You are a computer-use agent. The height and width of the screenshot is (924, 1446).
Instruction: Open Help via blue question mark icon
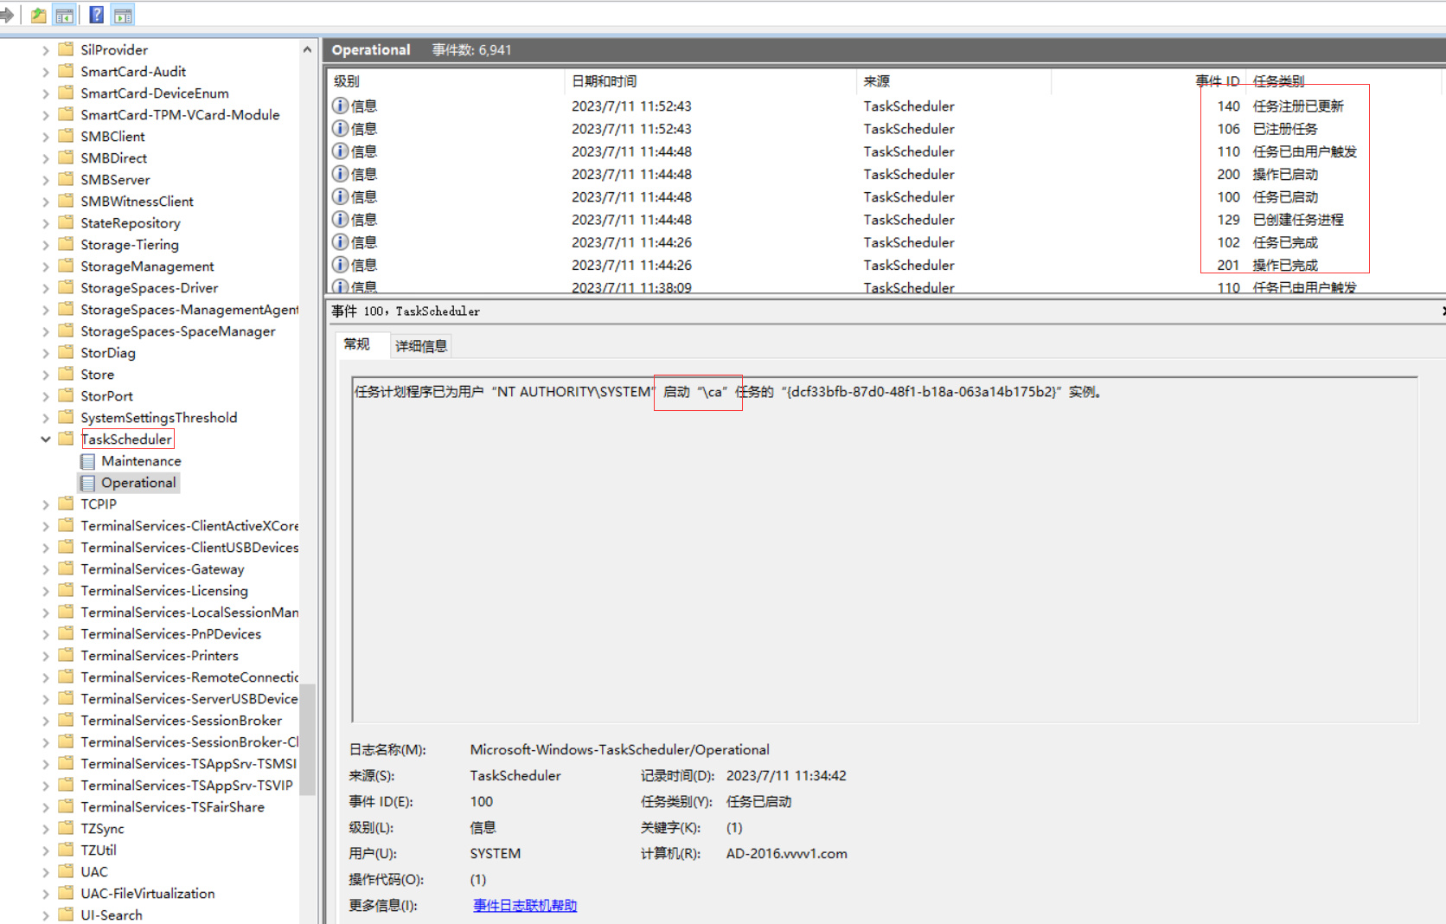(x=97, y=15)
